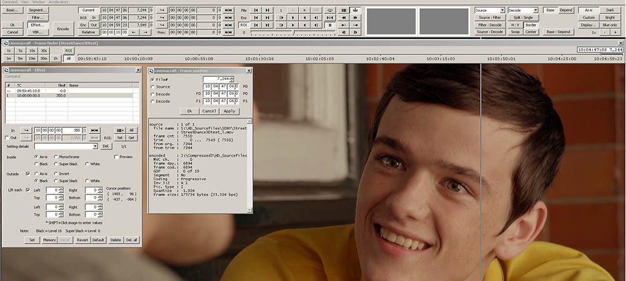Close the Frame position dialog

(249, 72)
